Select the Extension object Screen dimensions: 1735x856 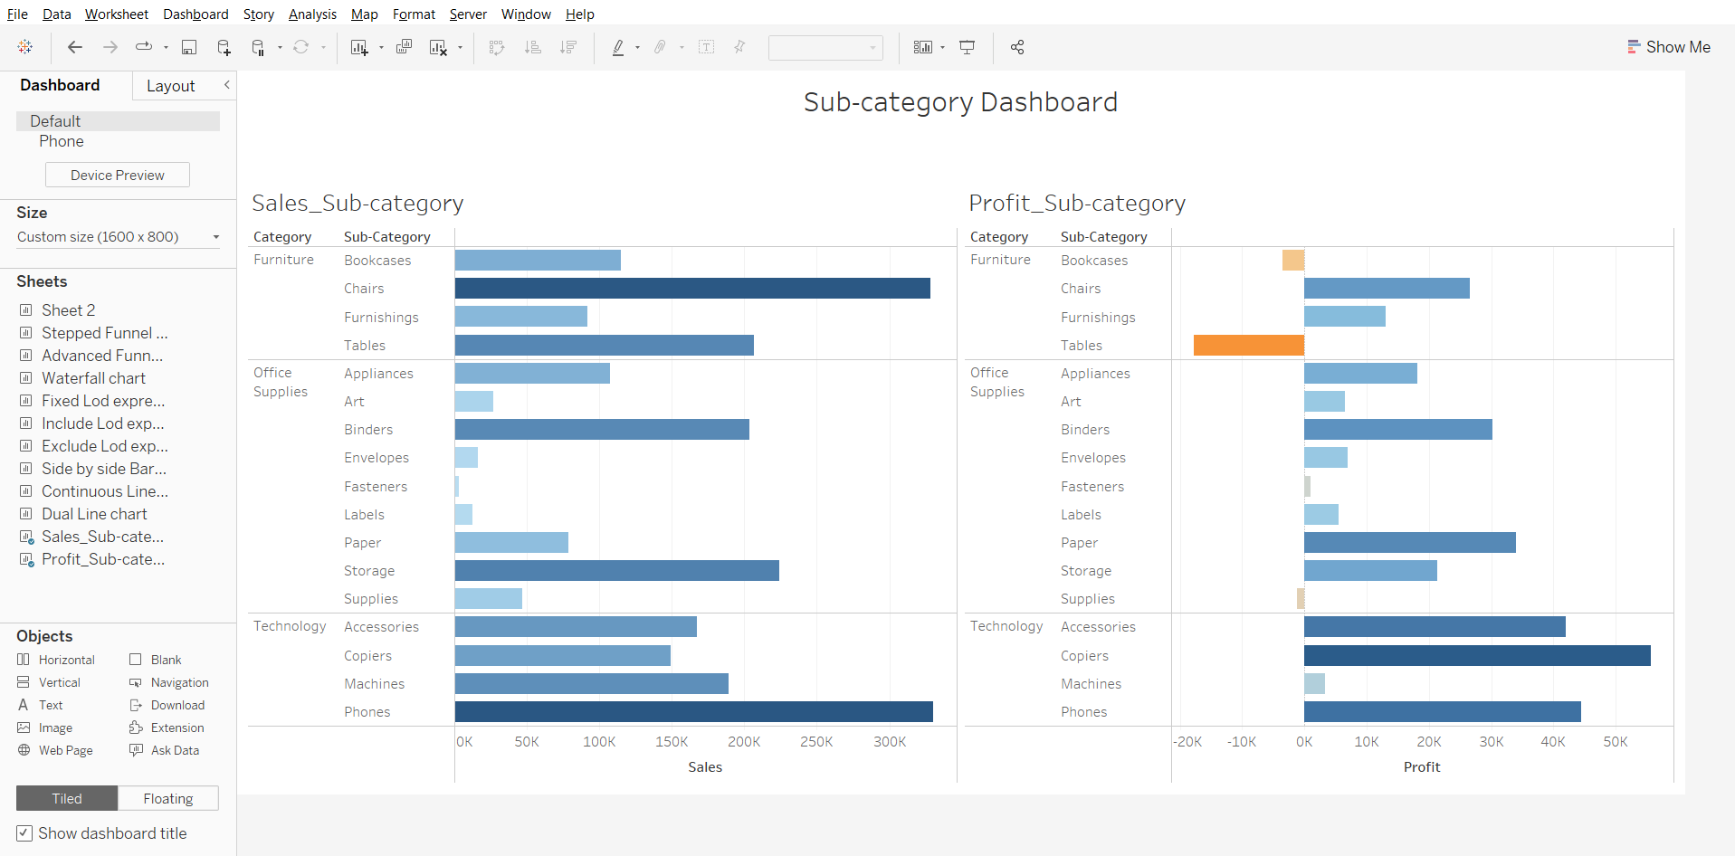click(x=167, y=728)
